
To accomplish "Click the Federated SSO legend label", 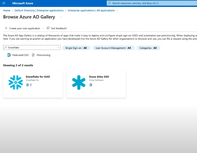I will pyautogui.click(x=20, y=55).
